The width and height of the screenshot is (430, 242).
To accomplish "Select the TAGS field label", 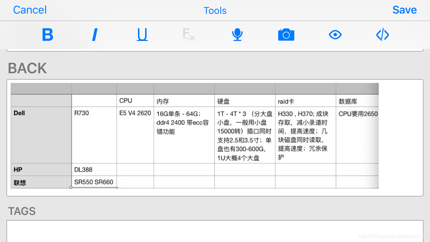I will [22, 211].
